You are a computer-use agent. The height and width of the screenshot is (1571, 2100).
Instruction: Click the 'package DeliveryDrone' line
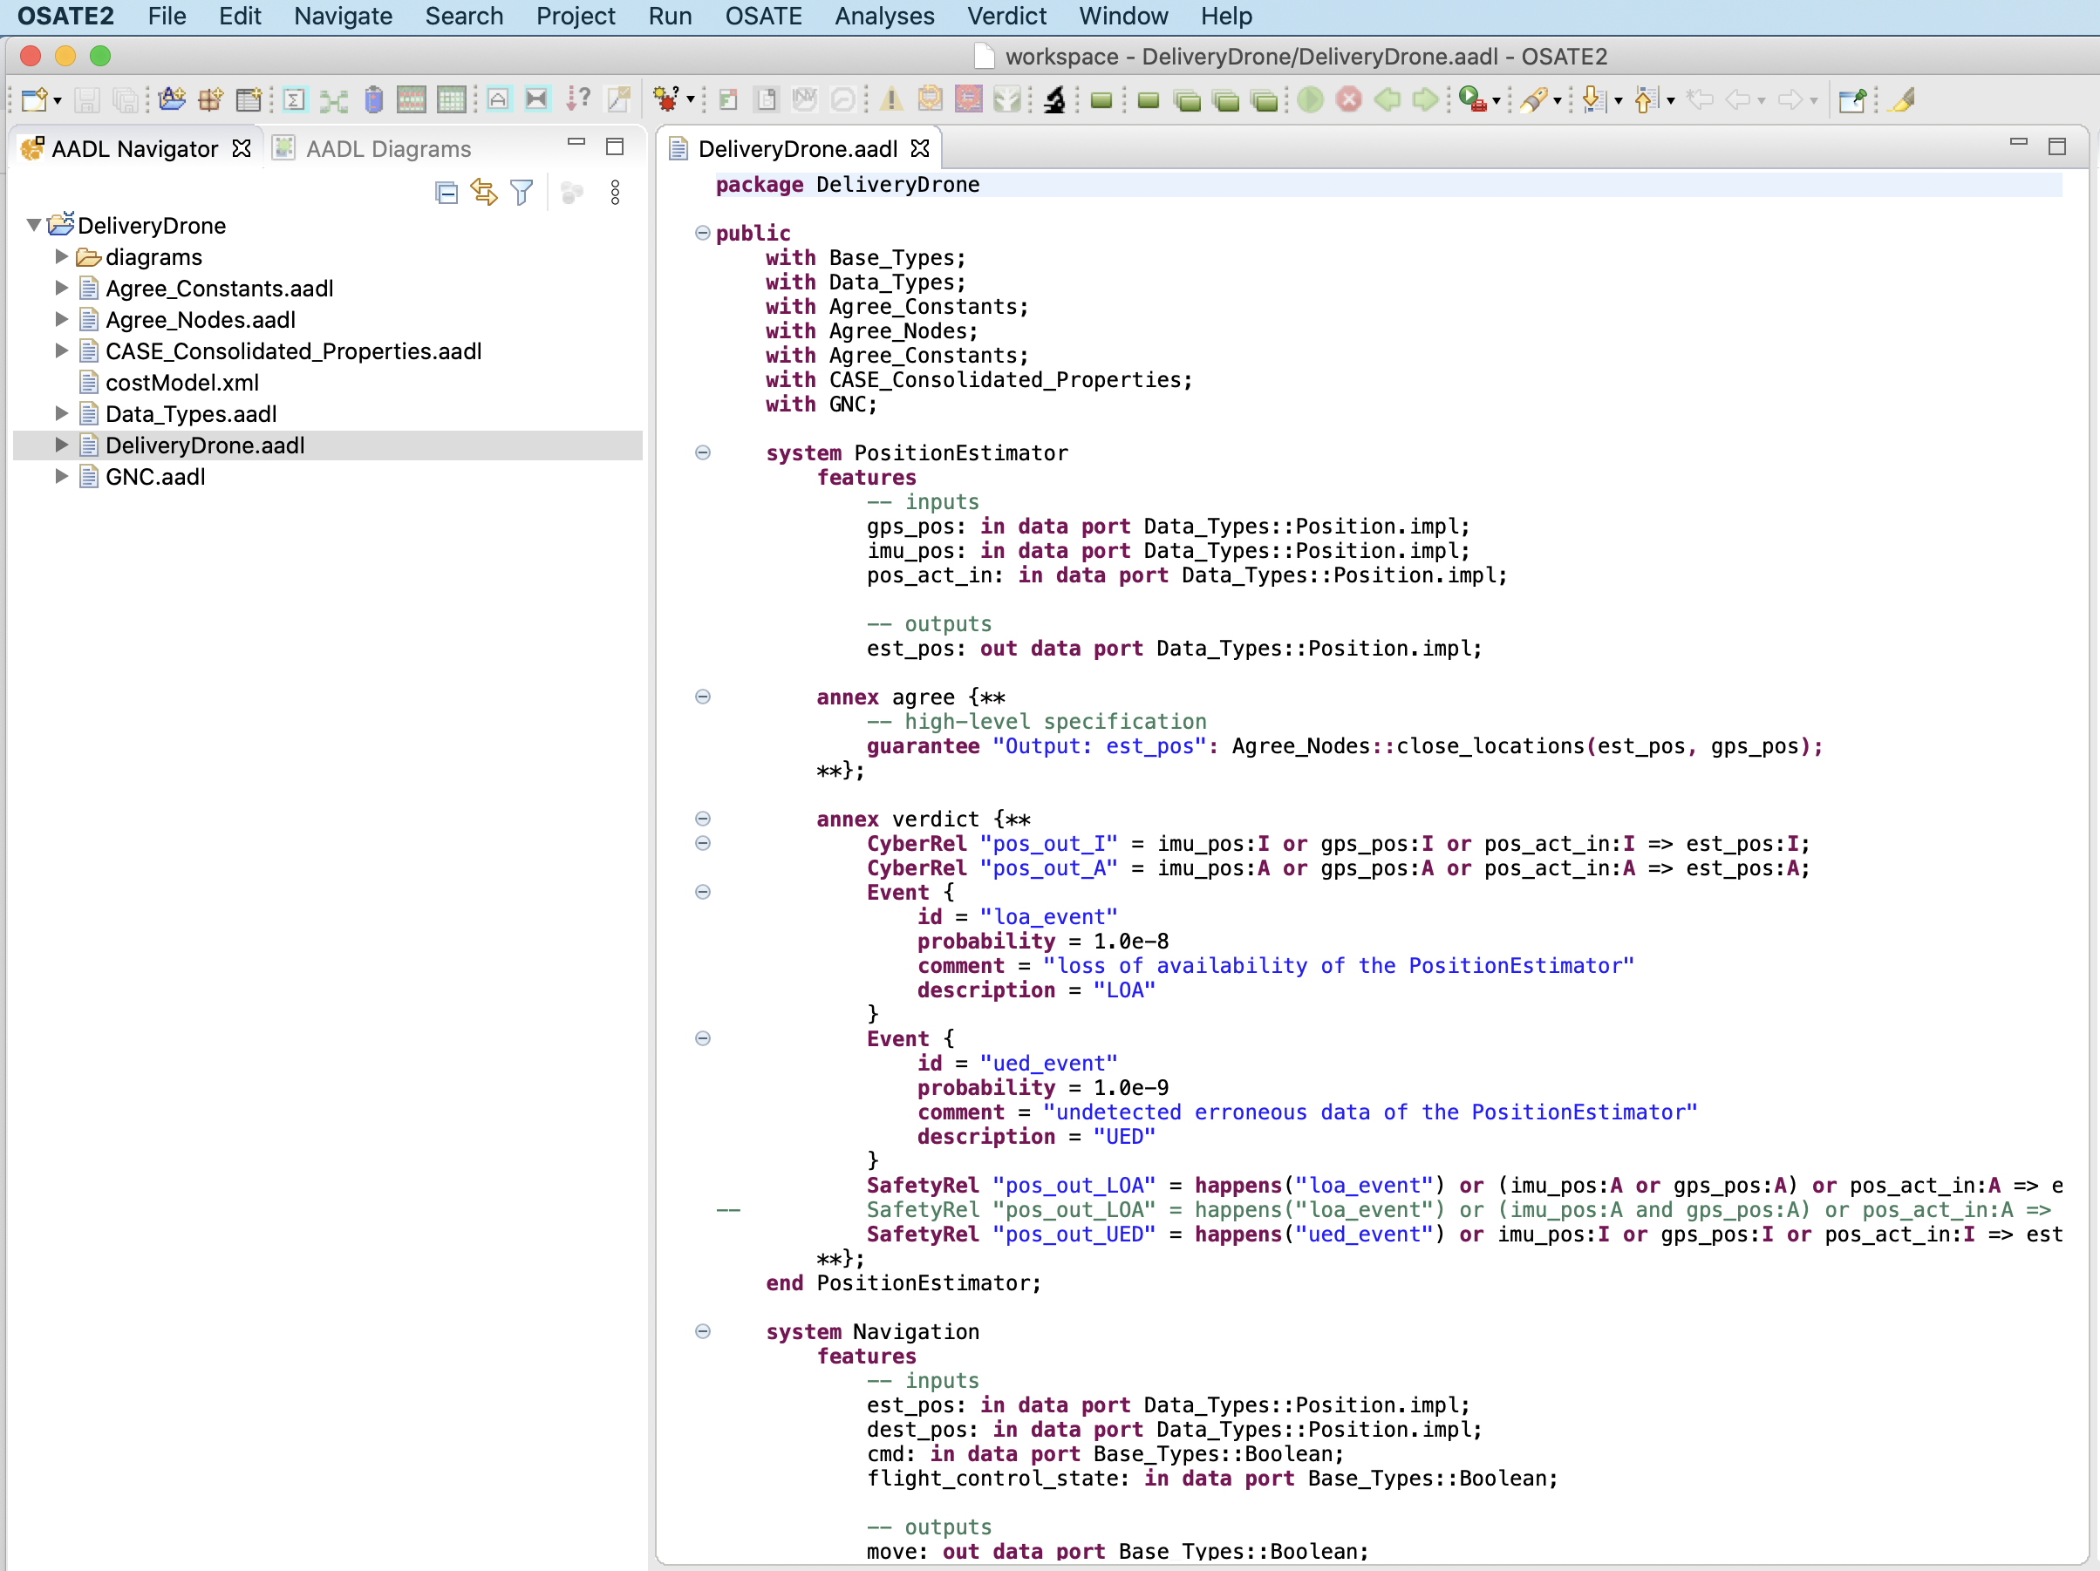click(x=847, y=184)
